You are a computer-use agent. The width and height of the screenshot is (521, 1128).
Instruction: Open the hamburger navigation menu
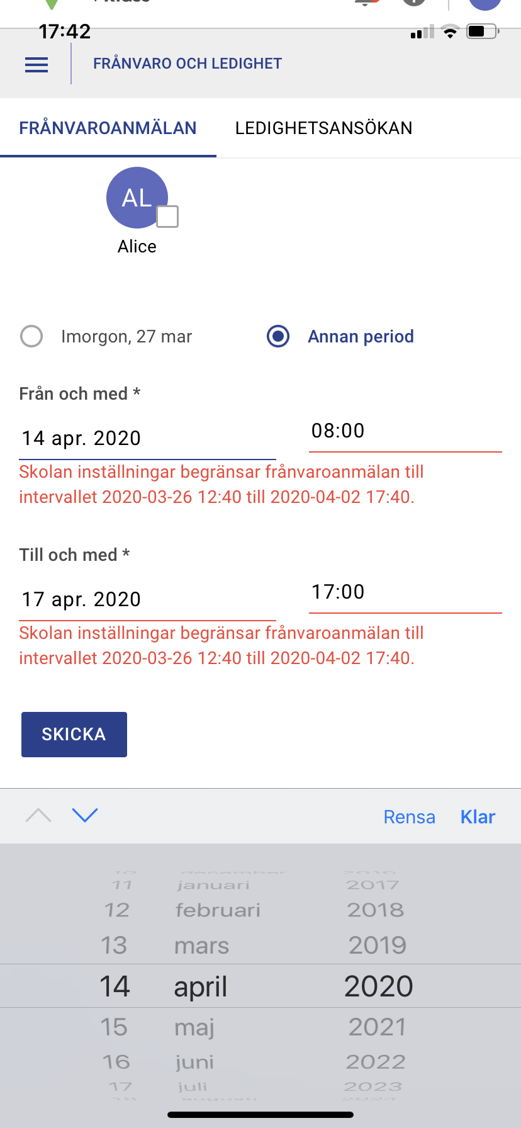pos(36,64)
